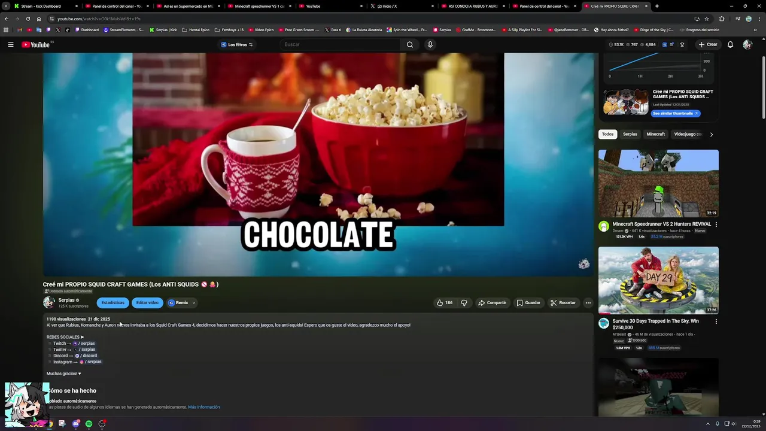Open the MrBeast channel avatar
Image resolution: width=766 pixels, height=431 pixels.
(x=604, y=323)
